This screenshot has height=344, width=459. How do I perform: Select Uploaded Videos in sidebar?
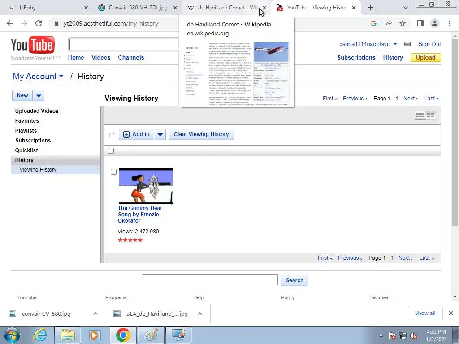pos(37,111)
